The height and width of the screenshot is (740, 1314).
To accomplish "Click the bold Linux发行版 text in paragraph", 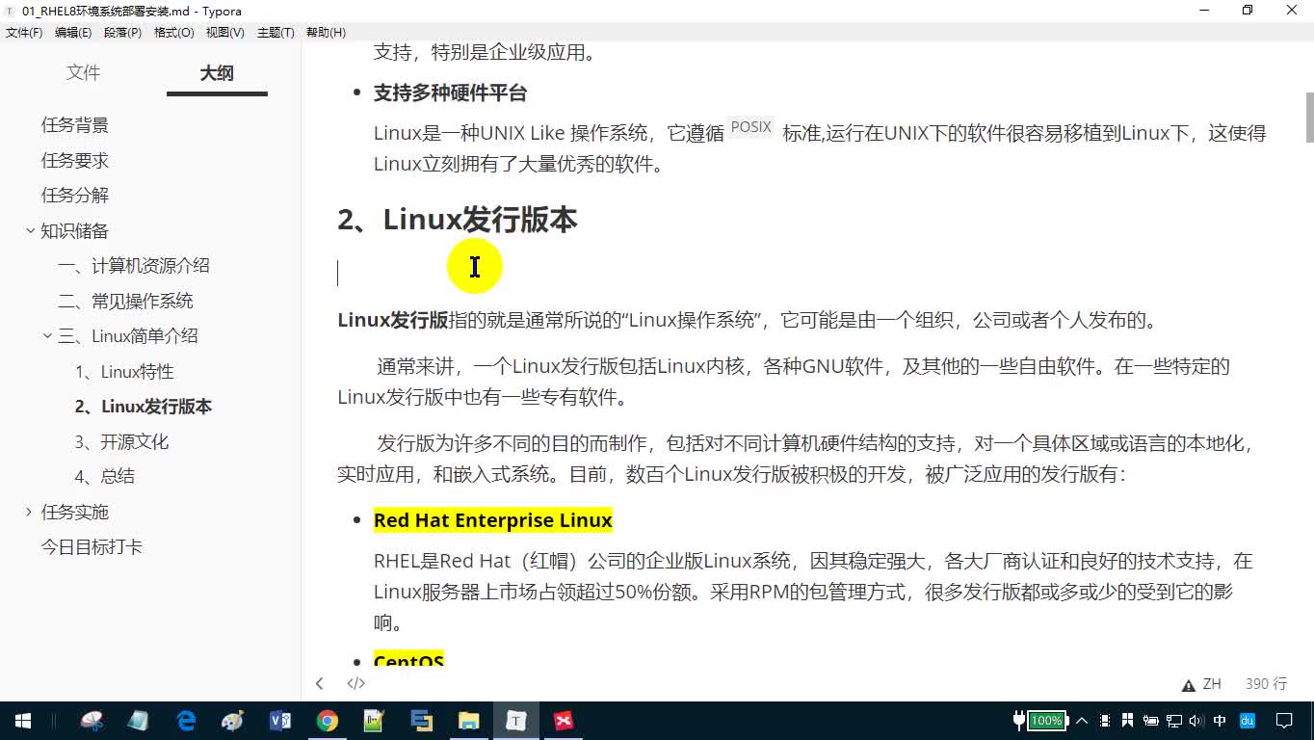I will point(393,320).
